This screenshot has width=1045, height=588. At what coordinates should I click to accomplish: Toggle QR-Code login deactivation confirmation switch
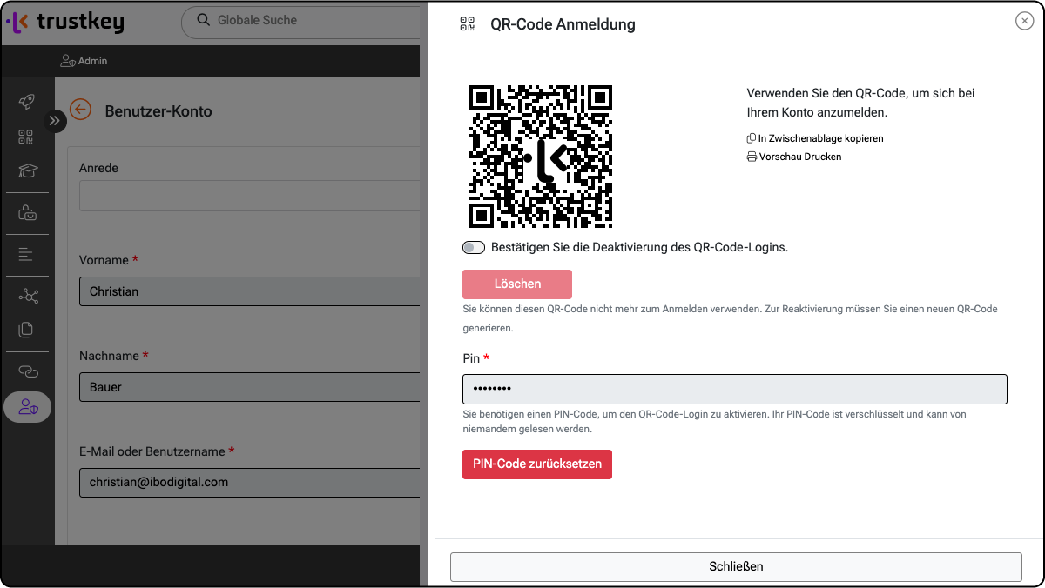[x=474, y=248]
